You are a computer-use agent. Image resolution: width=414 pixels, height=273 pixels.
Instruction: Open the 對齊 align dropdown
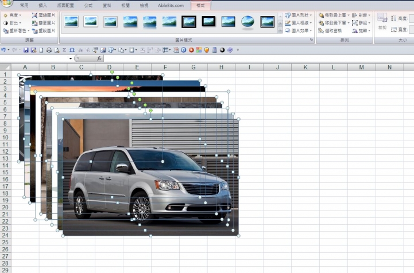coord(361,15)
